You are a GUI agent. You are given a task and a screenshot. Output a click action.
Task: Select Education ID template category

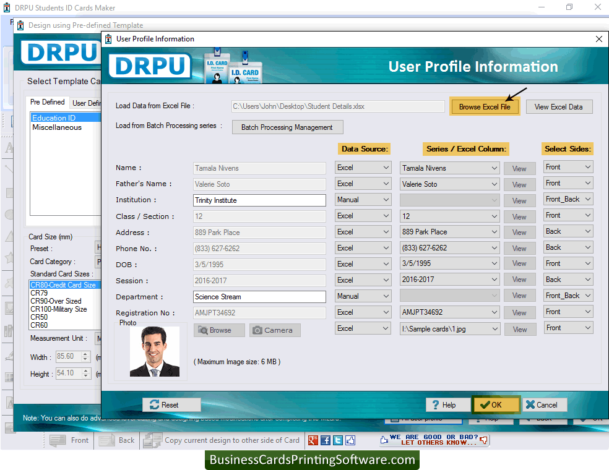(x=66, y=118)
